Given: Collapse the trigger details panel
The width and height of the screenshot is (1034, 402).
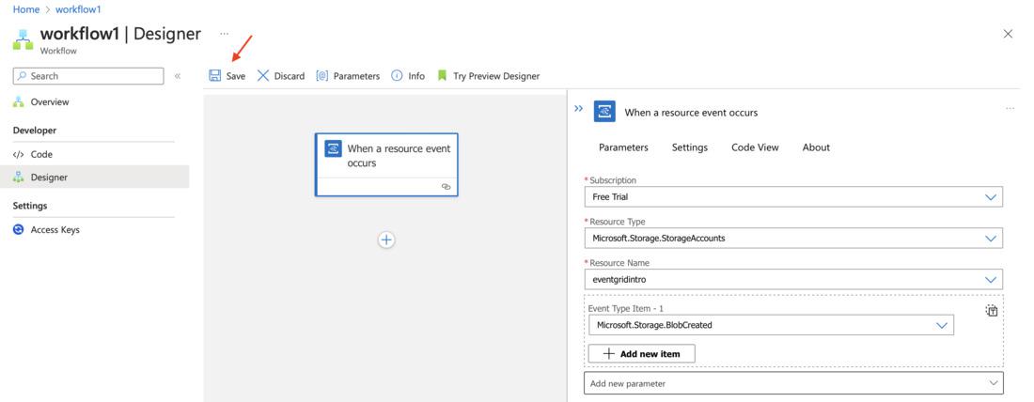Looking at the screenshot, I should click(579, 109).
